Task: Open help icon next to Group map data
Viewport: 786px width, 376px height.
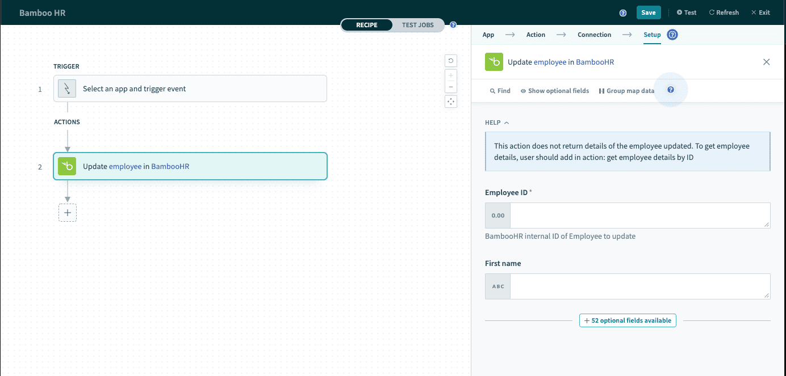Action: pos(671,90)
